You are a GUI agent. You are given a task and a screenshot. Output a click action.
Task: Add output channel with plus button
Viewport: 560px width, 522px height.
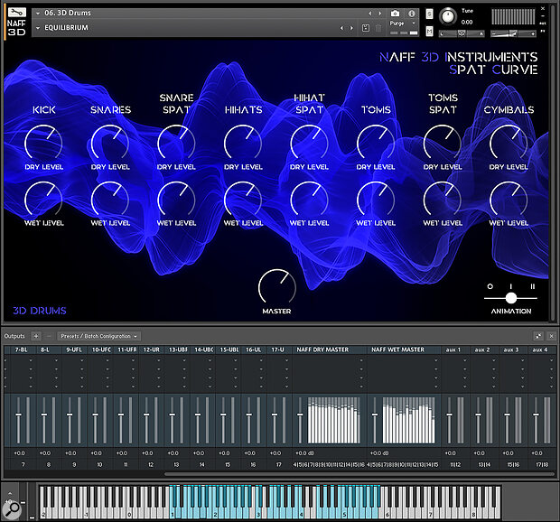point(36,336)
